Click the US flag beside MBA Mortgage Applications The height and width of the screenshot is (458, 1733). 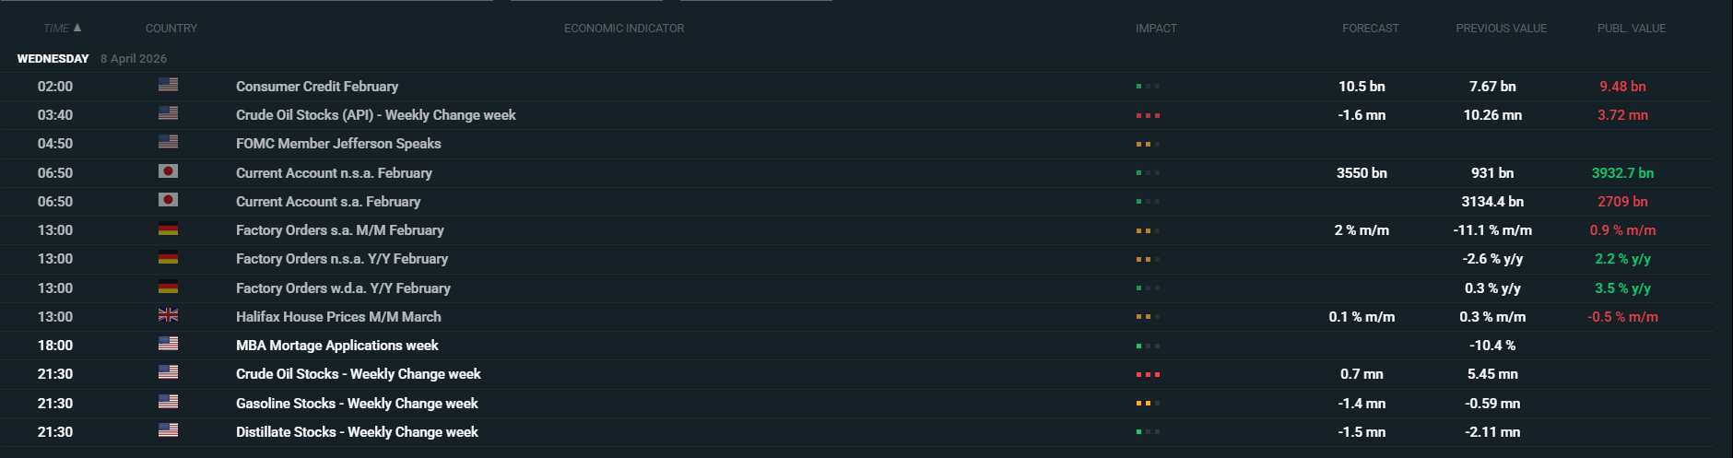click(x=168, y=344)
